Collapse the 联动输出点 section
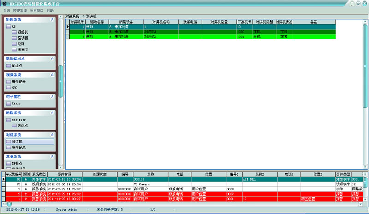369x214 pixels. (52, 59)
